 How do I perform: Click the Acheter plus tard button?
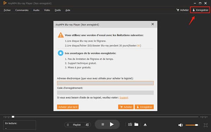coord(68,107)
